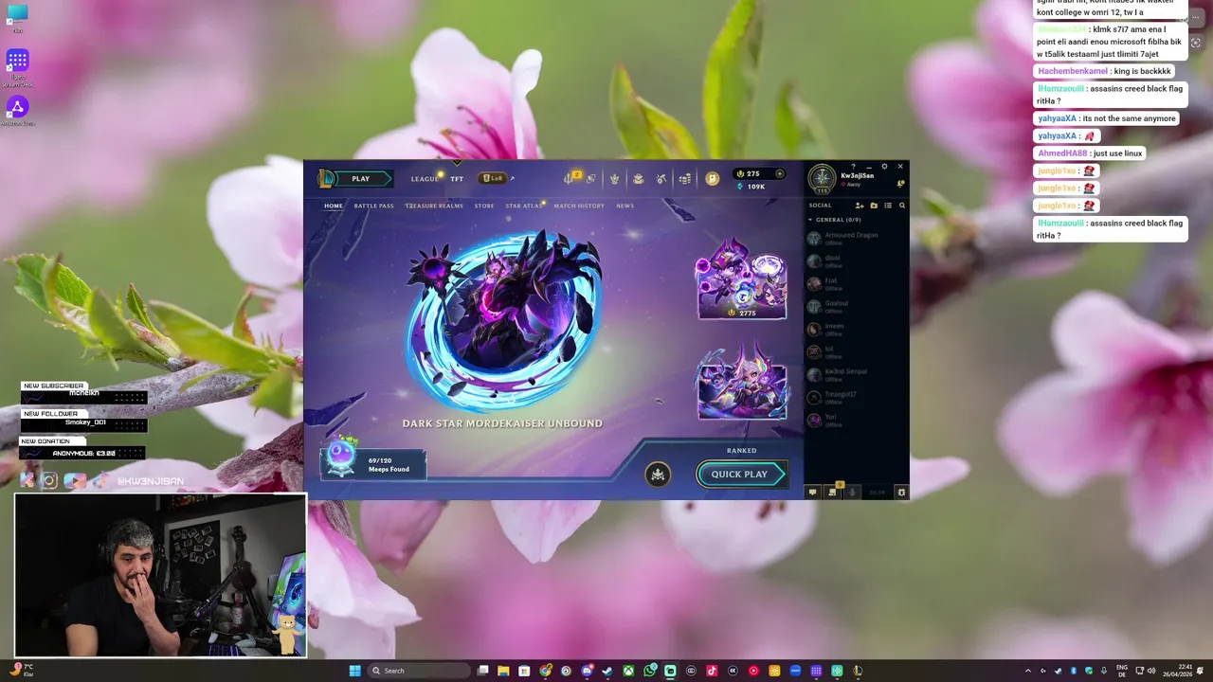Select friend Kw3nji Senpai

tap(856, 374)
